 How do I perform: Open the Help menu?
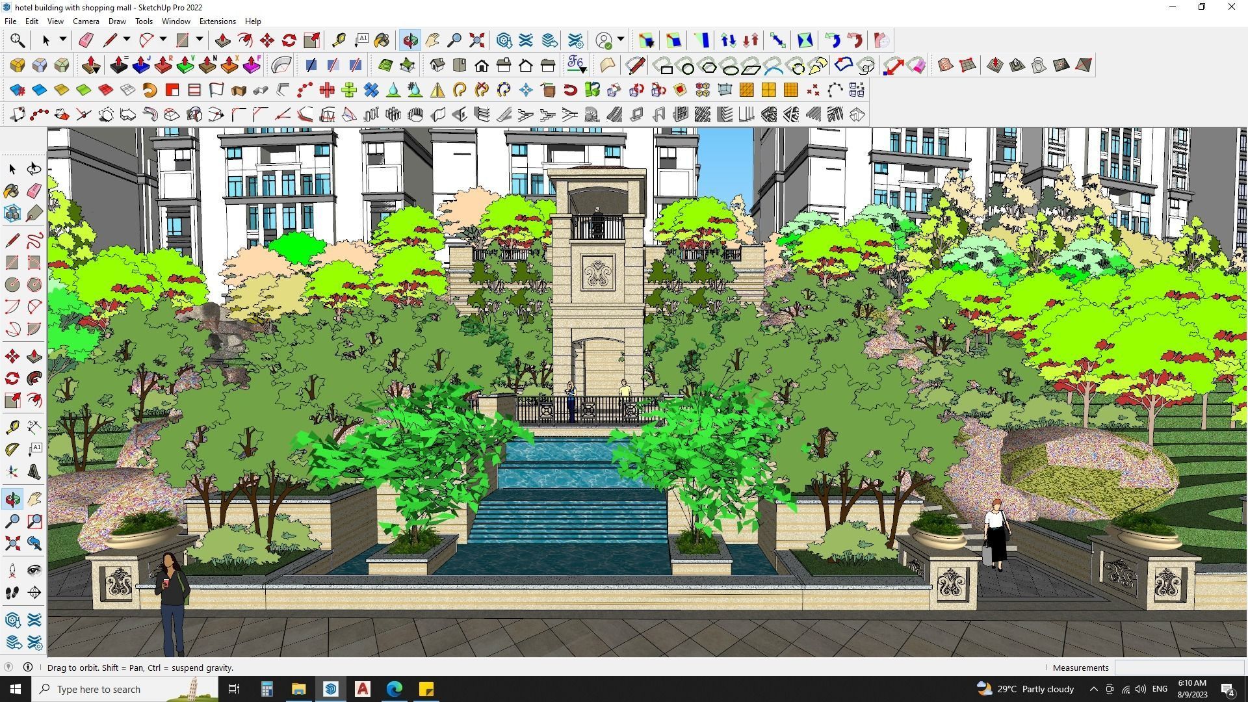click(x=253, y=21)
